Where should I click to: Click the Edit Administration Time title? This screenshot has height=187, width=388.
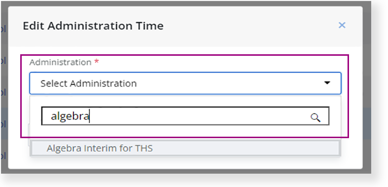point(93,26)
